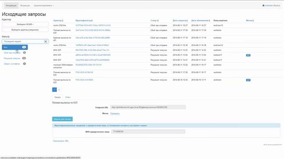
Task: Click the Исходящие запросы page heading
Action: [x=24, y=14]
